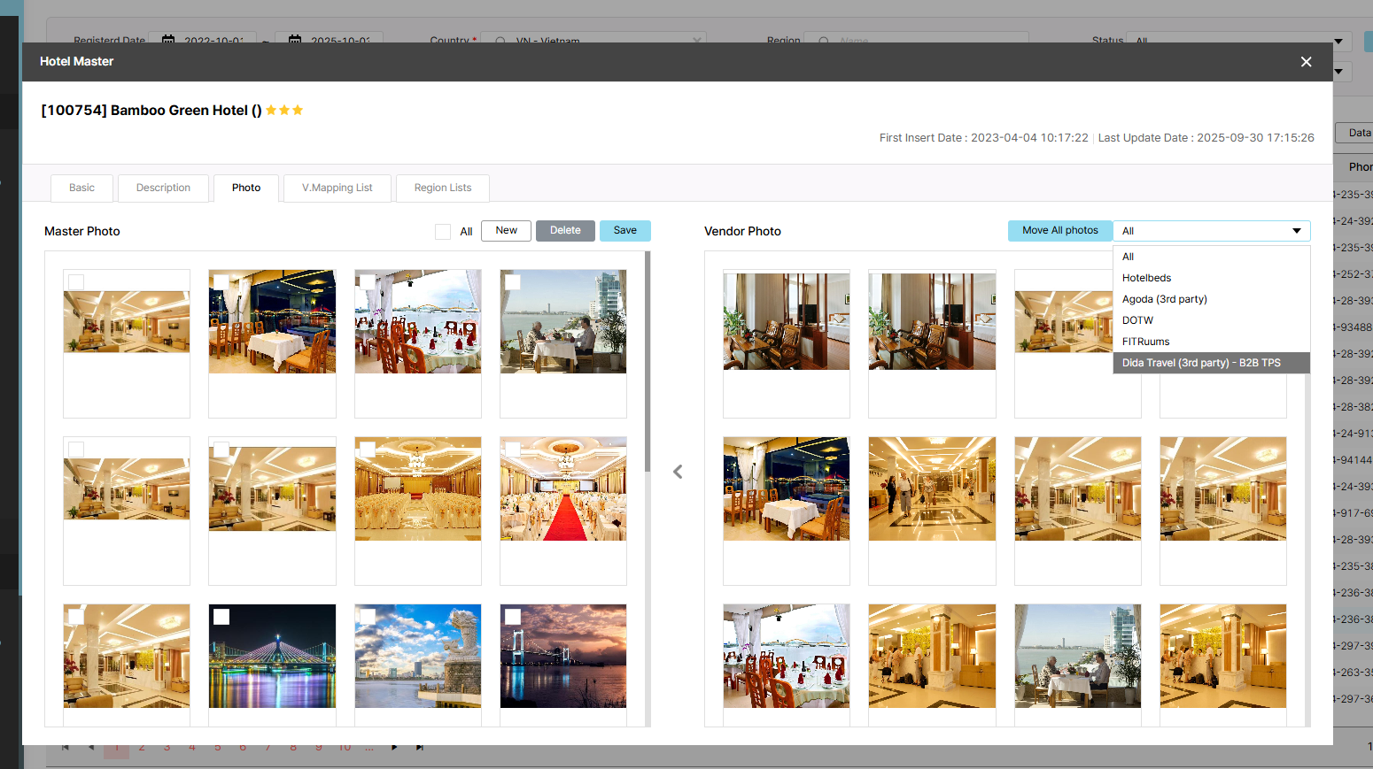The height and width of the screenshot is (769, 1373).
Task: Check the Master red carpet hall photo's checkbox
Action: [x=513, y=449]
